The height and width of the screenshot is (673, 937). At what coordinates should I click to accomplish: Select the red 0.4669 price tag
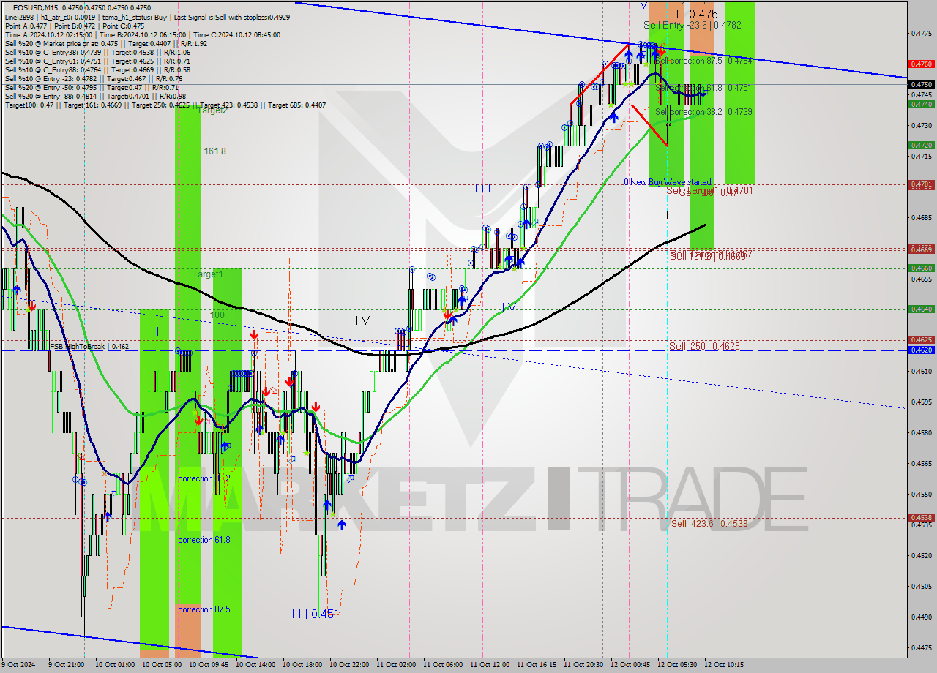tap(921, 249)
